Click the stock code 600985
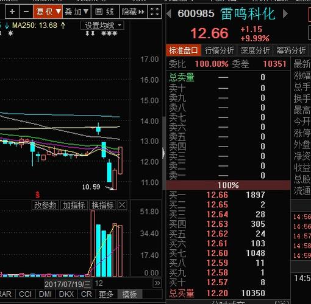This screenshot has width=311, height=304. pos(196,14)
